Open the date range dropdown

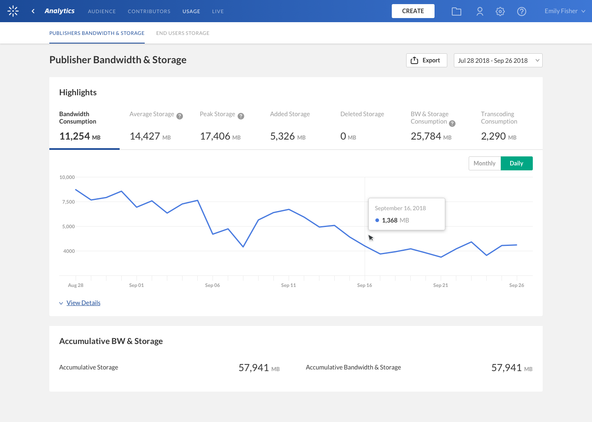(498, 60)
